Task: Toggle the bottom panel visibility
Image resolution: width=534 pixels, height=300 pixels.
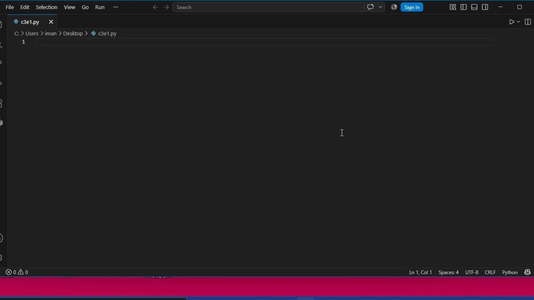Action: point(474,7)
